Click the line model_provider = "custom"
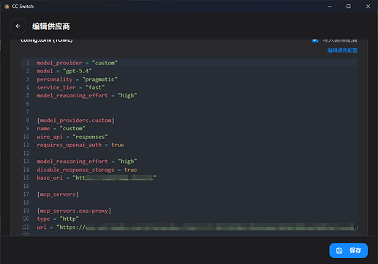The width and height of the screenshot is (378, 264). point(77,63)
